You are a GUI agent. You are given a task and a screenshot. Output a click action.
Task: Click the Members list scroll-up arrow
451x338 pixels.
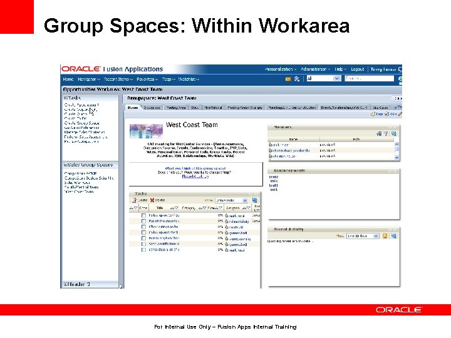[x=397, y=144]
